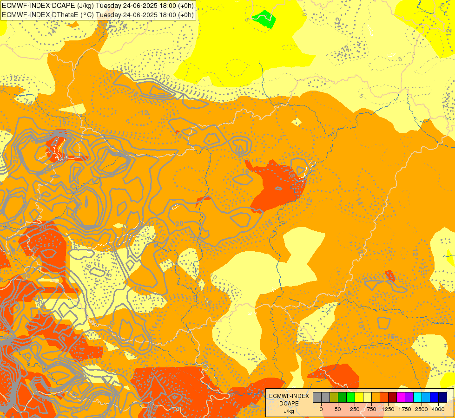Click the olive color swatch in legend

334,398
